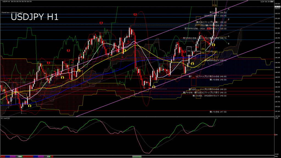Click the ストップロス売り小さめ 148.20 label

[207, 89]
